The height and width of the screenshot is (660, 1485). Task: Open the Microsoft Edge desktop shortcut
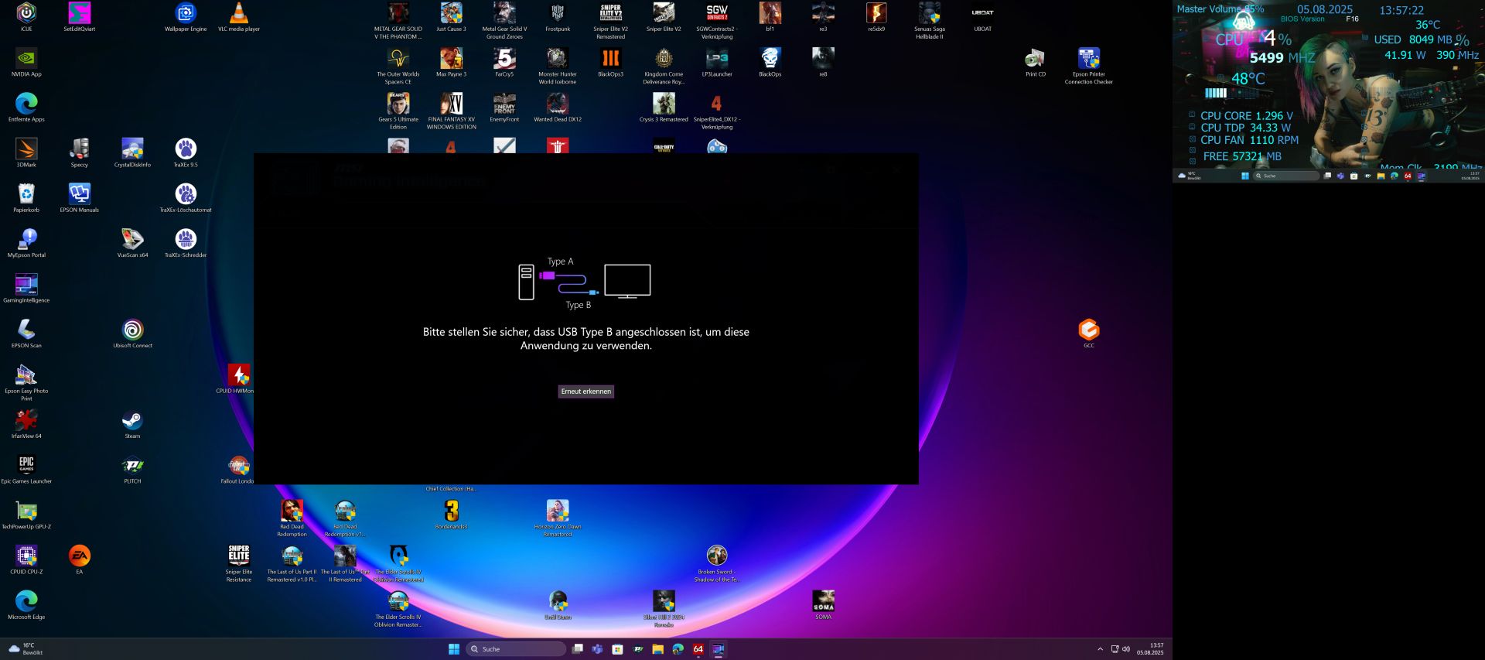click(x=26, y=606)
